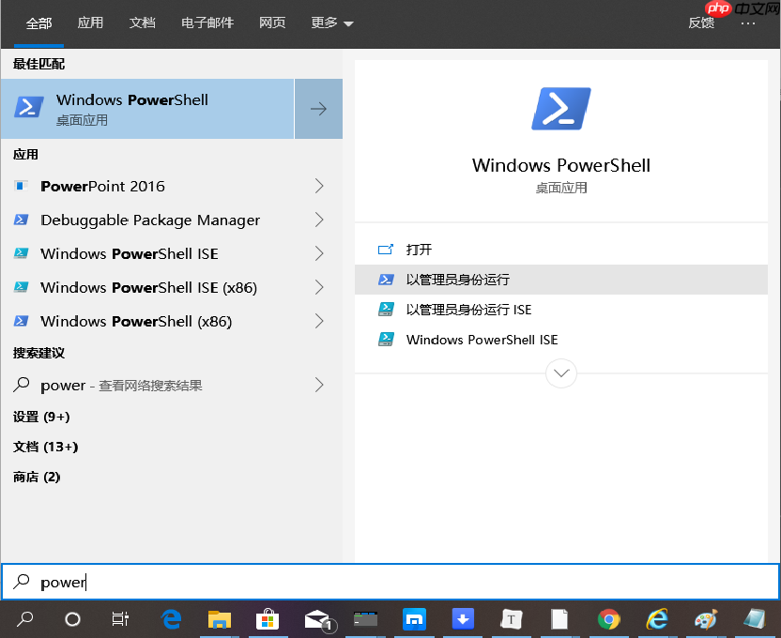Click the PowerShell logo in the right preview pane
Screen dimensions: 781x638
(x=560, y=109)
